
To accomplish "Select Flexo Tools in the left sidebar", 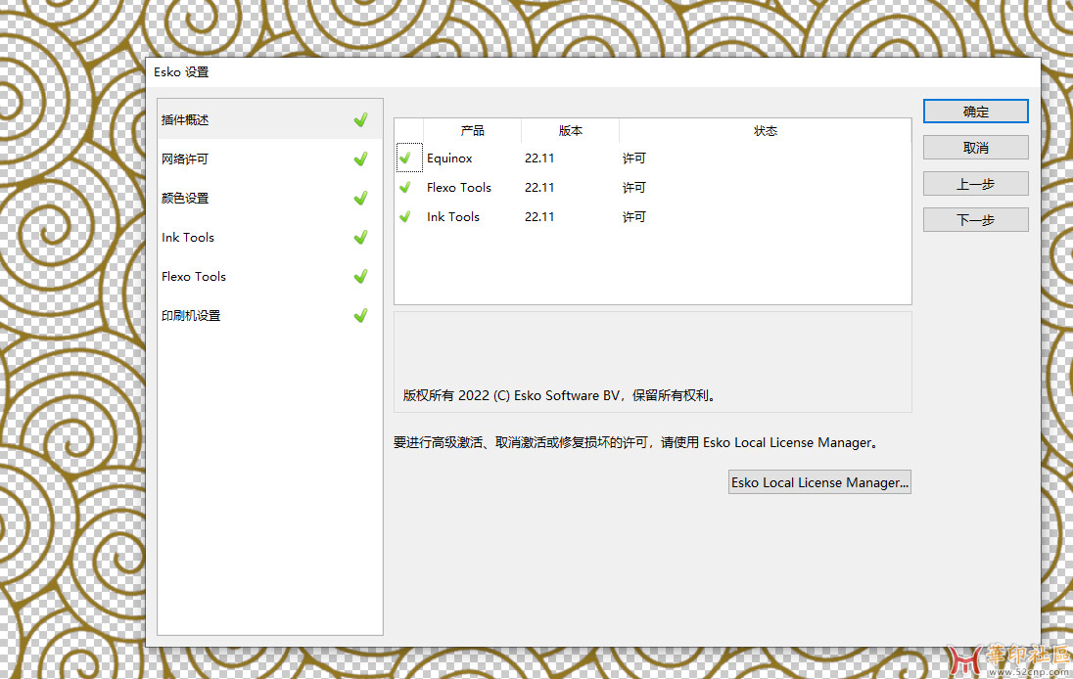I will (x=269, y=276).
